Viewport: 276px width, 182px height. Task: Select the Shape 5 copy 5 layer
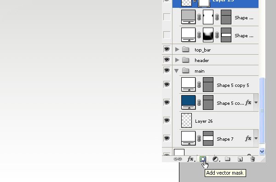[219, 85]
